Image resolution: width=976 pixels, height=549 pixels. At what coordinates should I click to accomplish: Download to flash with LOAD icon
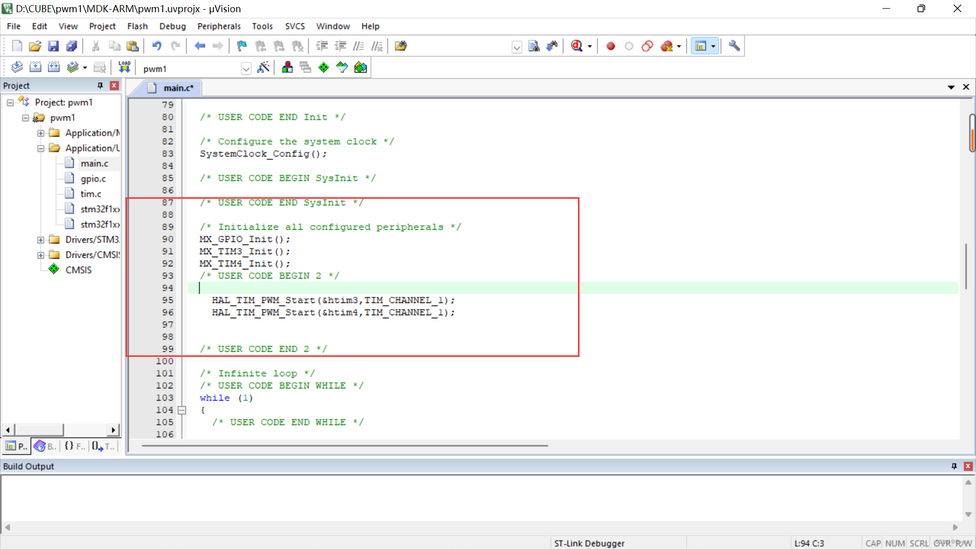pos(125,68)
